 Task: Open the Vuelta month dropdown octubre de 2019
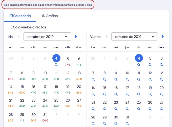click(x=135, y=36)
